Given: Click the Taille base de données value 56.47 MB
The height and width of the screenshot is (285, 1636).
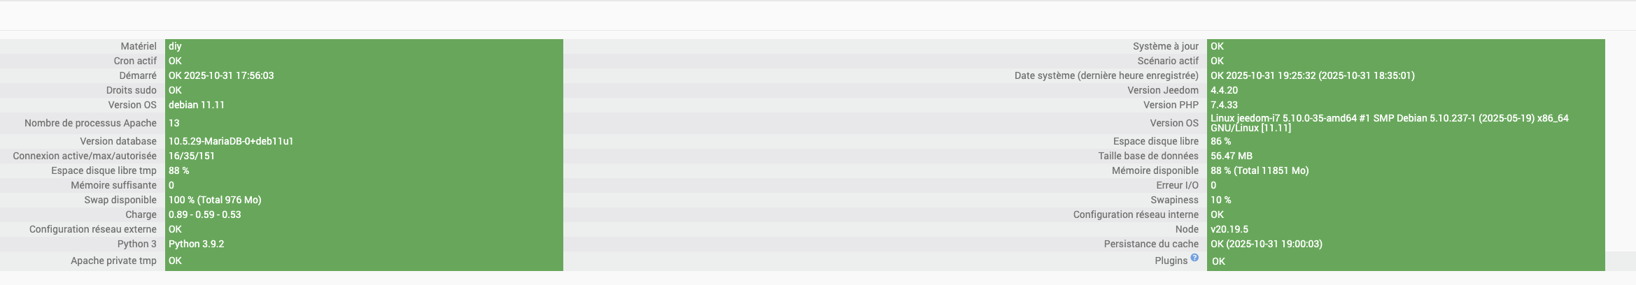Looking at the screenshot, I should click(1232, 156).
